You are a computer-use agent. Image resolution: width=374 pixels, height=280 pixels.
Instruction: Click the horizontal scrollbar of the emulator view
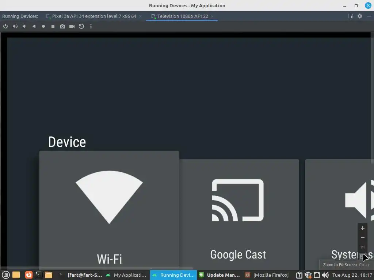click(x=96, y=268)
